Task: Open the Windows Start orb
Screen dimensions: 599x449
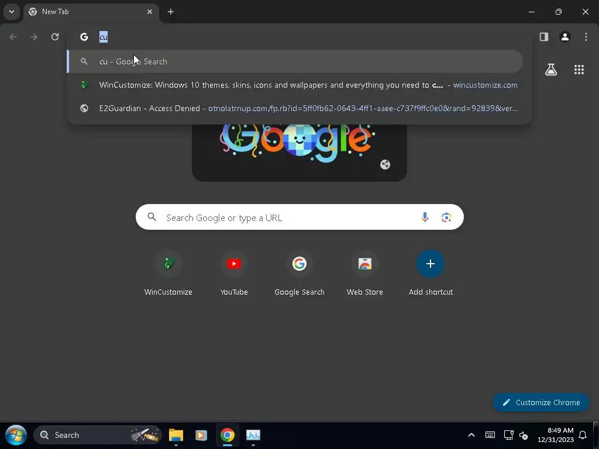Action: (16, 435)
